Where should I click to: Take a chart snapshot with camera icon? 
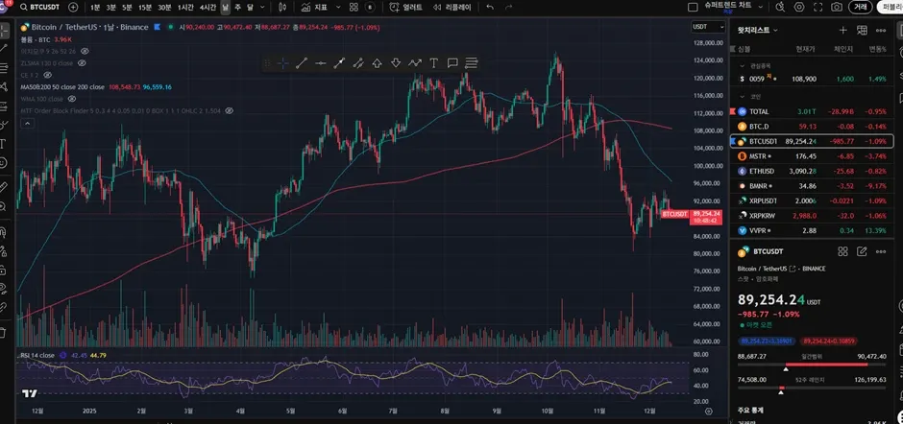coord(836,7)
